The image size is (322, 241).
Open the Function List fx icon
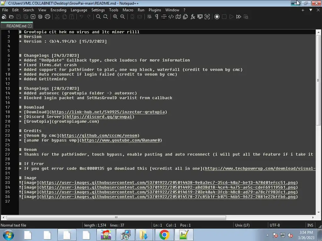click(193, 17)
